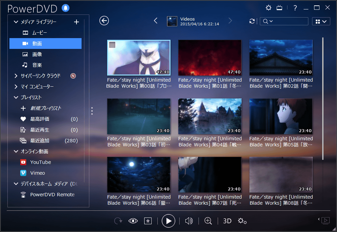The height and width of the screenshot is (232, 337).
Task: Click the rotate button in the playback bar
Action: point(118,221)
